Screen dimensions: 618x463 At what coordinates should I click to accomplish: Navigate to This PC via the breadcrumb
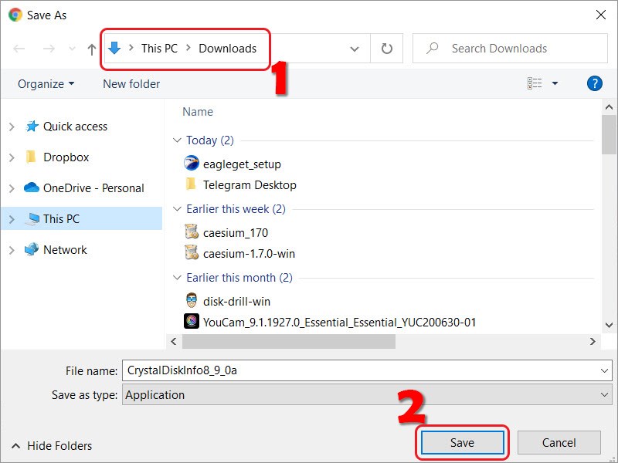click(158, 48)
